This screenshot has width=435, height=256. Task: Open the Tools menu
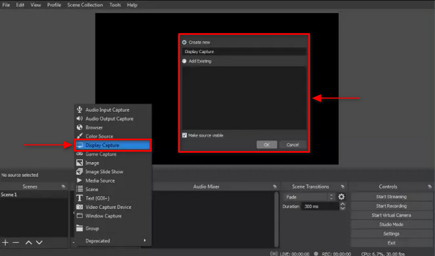[115, 5]
